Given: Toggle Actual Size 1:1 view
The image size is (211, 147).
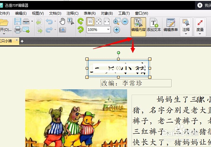Looking at the screenshot, I should pyautogui.click(x=90, y=21).
